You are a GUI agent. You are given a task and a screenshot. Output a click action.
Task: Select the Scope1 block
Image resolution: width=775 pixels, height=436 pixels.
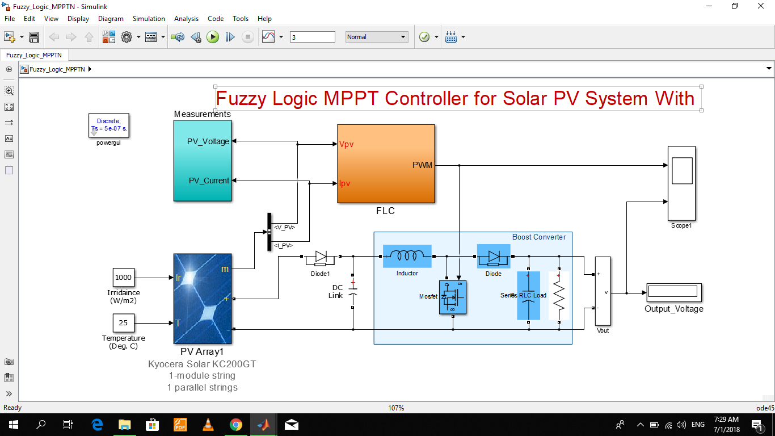681,183
